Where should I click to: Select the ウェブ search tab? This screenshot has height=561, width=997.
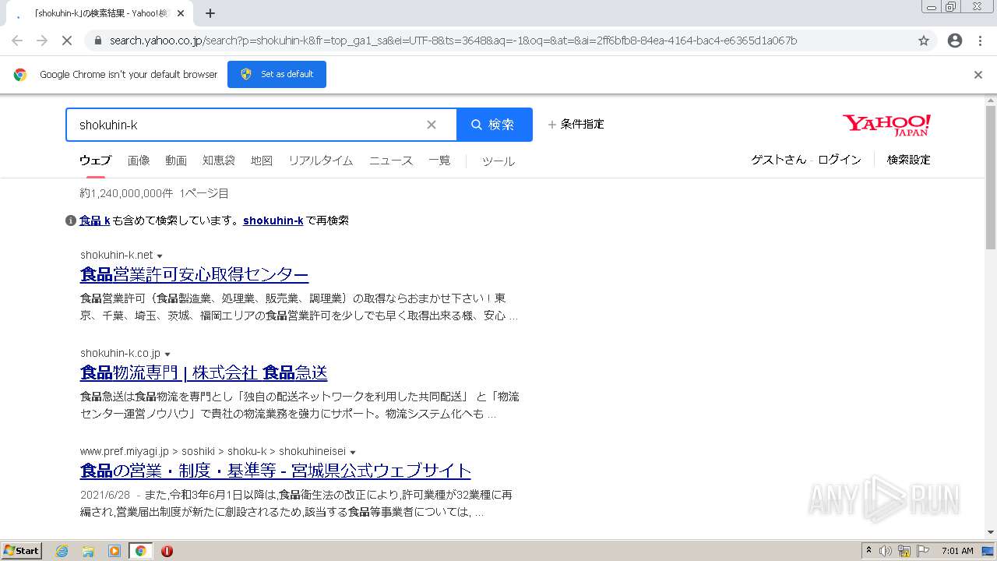[x=95, y=161]
